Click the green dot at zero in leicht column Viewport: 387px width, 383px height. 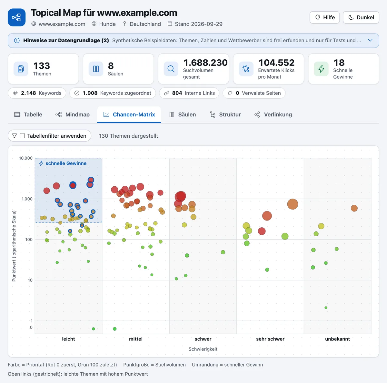[x=94, y=329]
